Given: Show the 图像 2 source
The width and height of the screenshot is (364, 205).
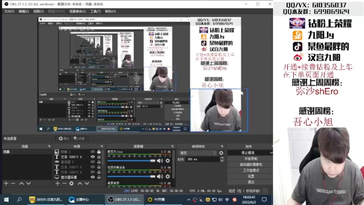Looking at the screenshot, I should point(93,152).
